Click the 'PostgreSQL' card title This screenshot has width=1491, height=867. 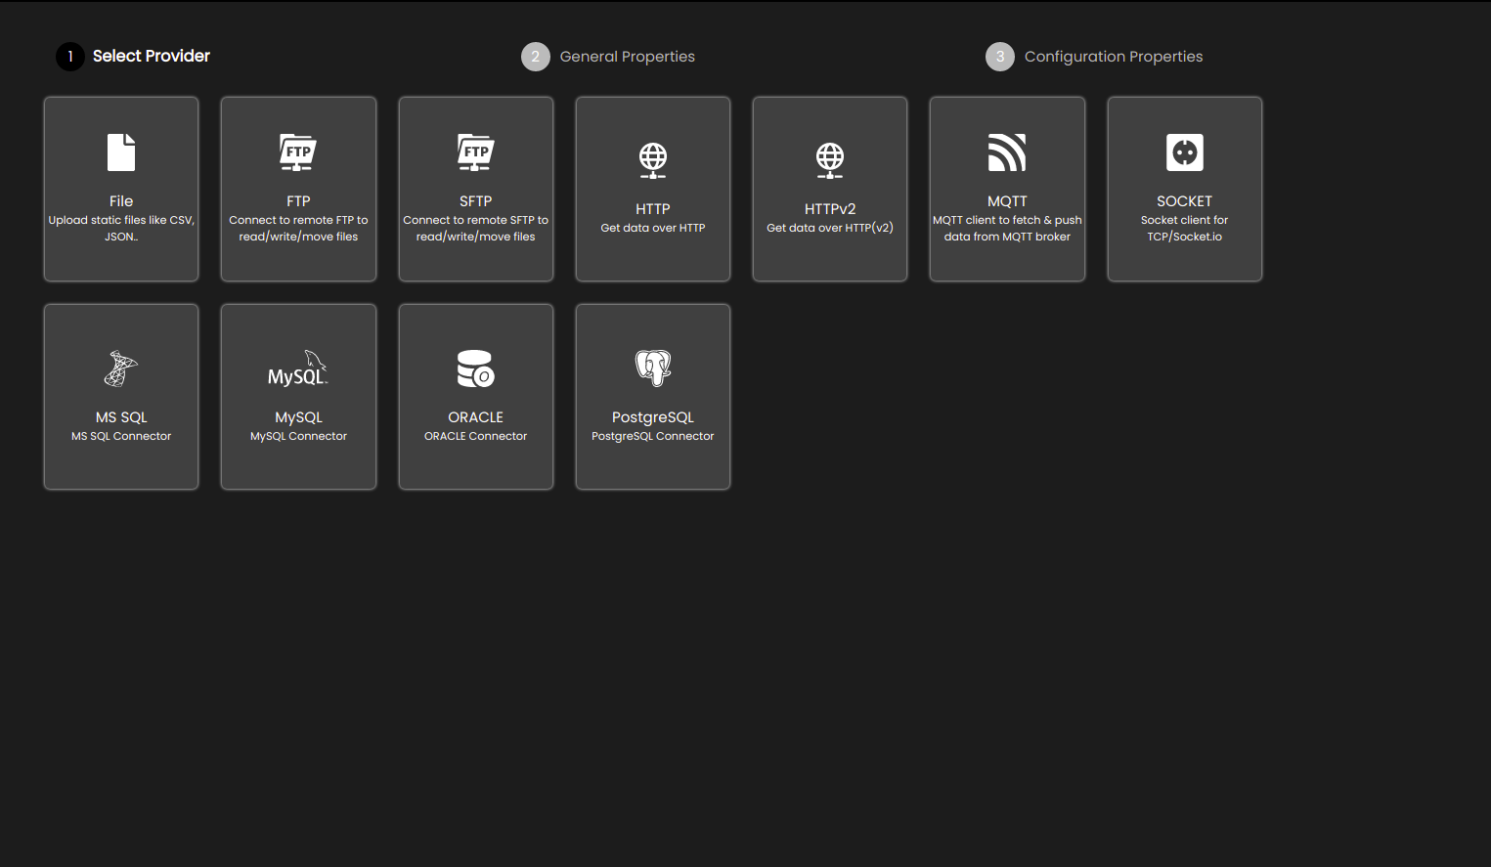pos(653,417)
